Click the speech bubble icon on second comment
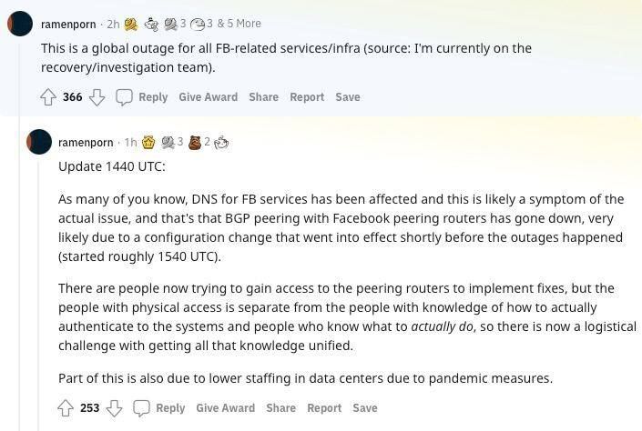Screen dimensions: 642x431 (141, 408)
